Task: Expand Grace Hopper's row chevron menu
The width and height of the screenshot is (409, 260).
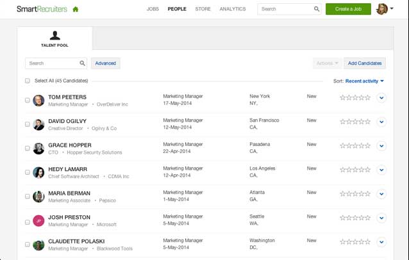Action: click(x=381, y=146)
